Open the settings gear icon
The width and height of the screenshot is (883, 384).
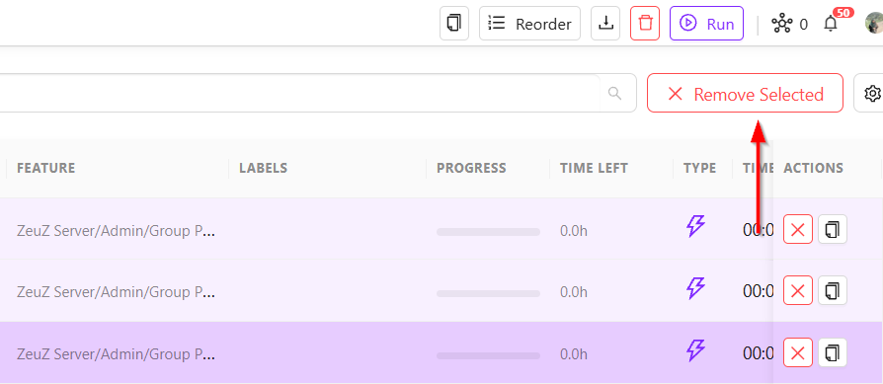pos(870,93)
